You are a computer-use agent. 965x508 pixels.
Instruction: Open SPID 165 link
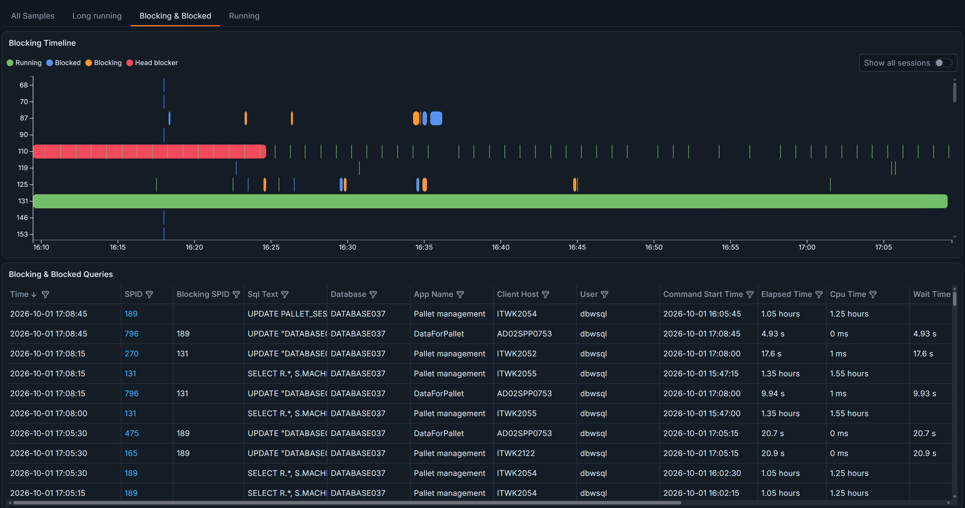(x=131, y=453)
